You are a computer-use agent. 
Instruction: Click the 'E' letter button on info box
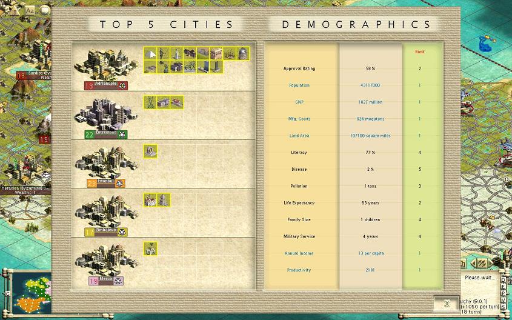coord(503,285)
